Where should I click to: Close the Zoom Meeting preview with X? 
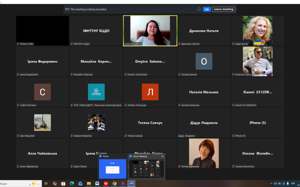click(x=162, y=156)
